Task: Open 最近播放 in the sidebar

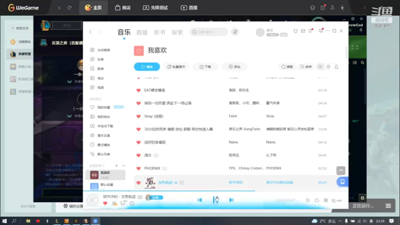Action: click(100, 144)
